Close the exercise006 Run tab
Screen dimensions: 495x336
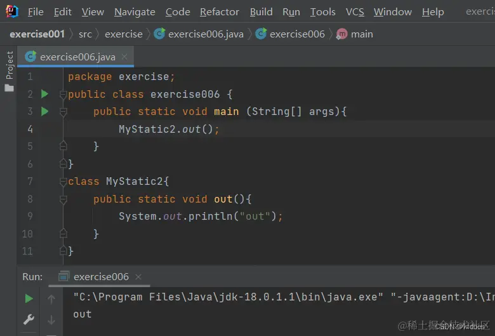(x=138, y=276)
